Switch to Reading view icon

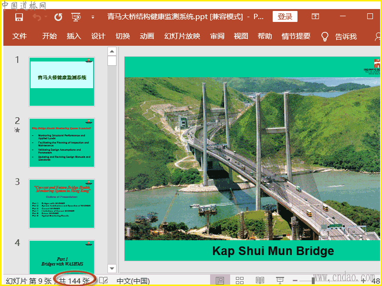point(260,280)
